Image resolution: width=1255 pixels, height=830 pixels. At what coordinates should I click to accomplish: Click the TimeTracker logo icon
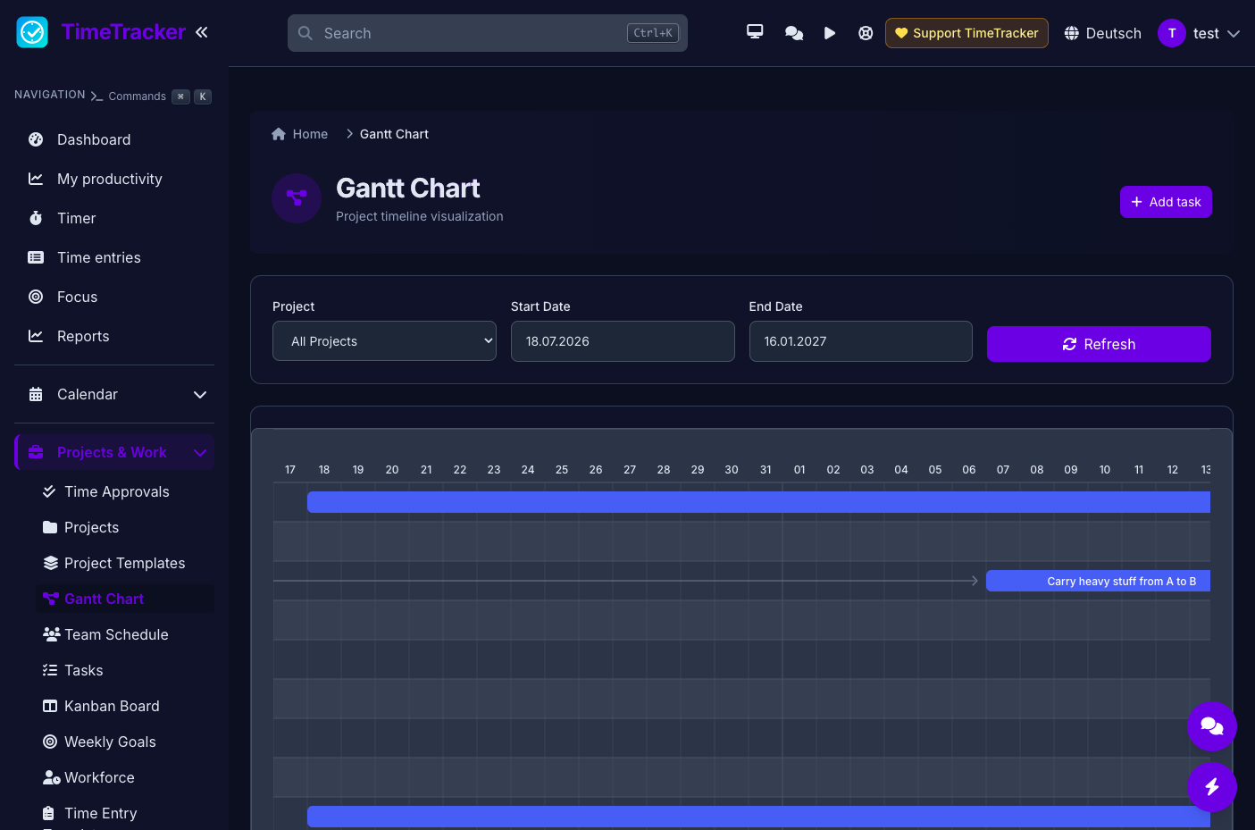[x=32, y=33]
